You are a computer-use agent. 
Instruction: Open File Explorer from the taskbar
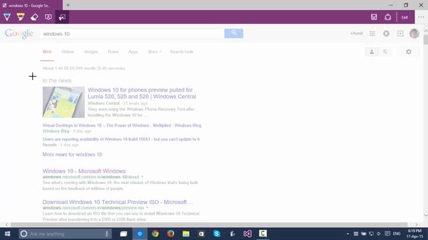[186, 234]
